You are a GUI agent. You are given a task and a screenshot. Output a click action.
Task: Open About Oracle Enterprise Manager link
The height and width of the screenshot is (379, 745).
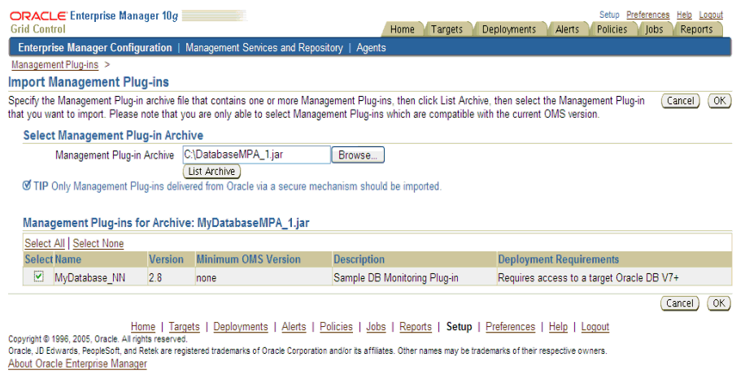(x=77, y=364)
